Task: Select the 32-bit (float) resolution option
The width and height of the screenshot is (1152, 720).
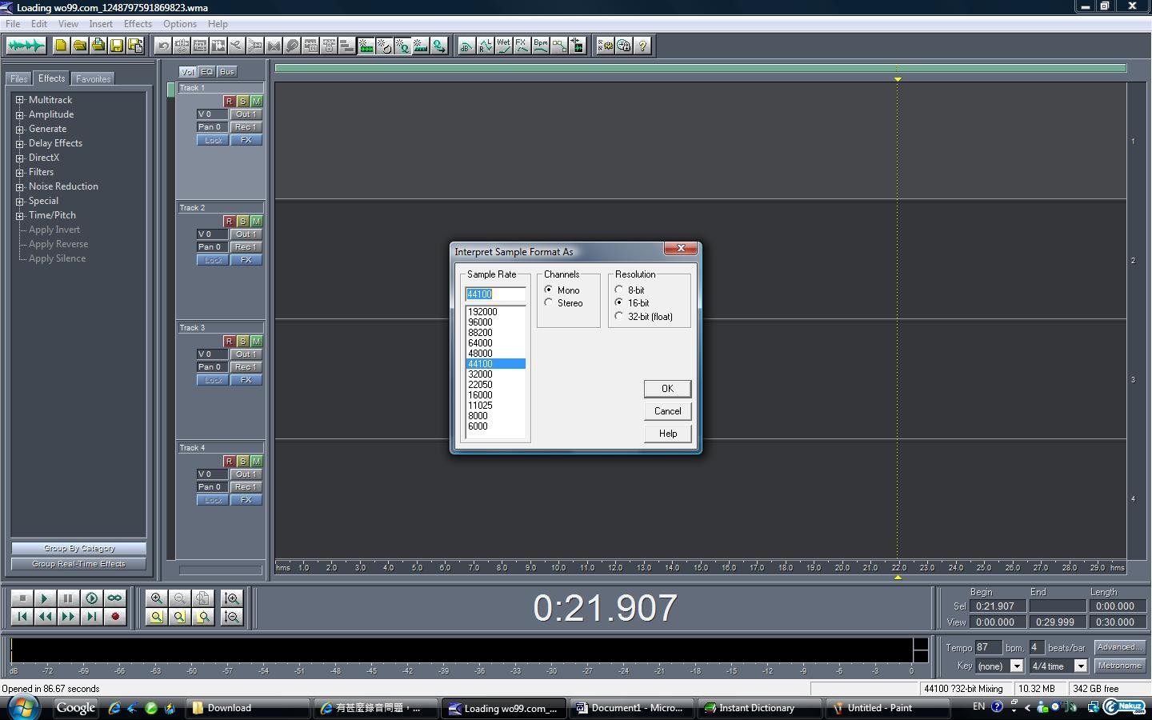Action: pos(619,316)
